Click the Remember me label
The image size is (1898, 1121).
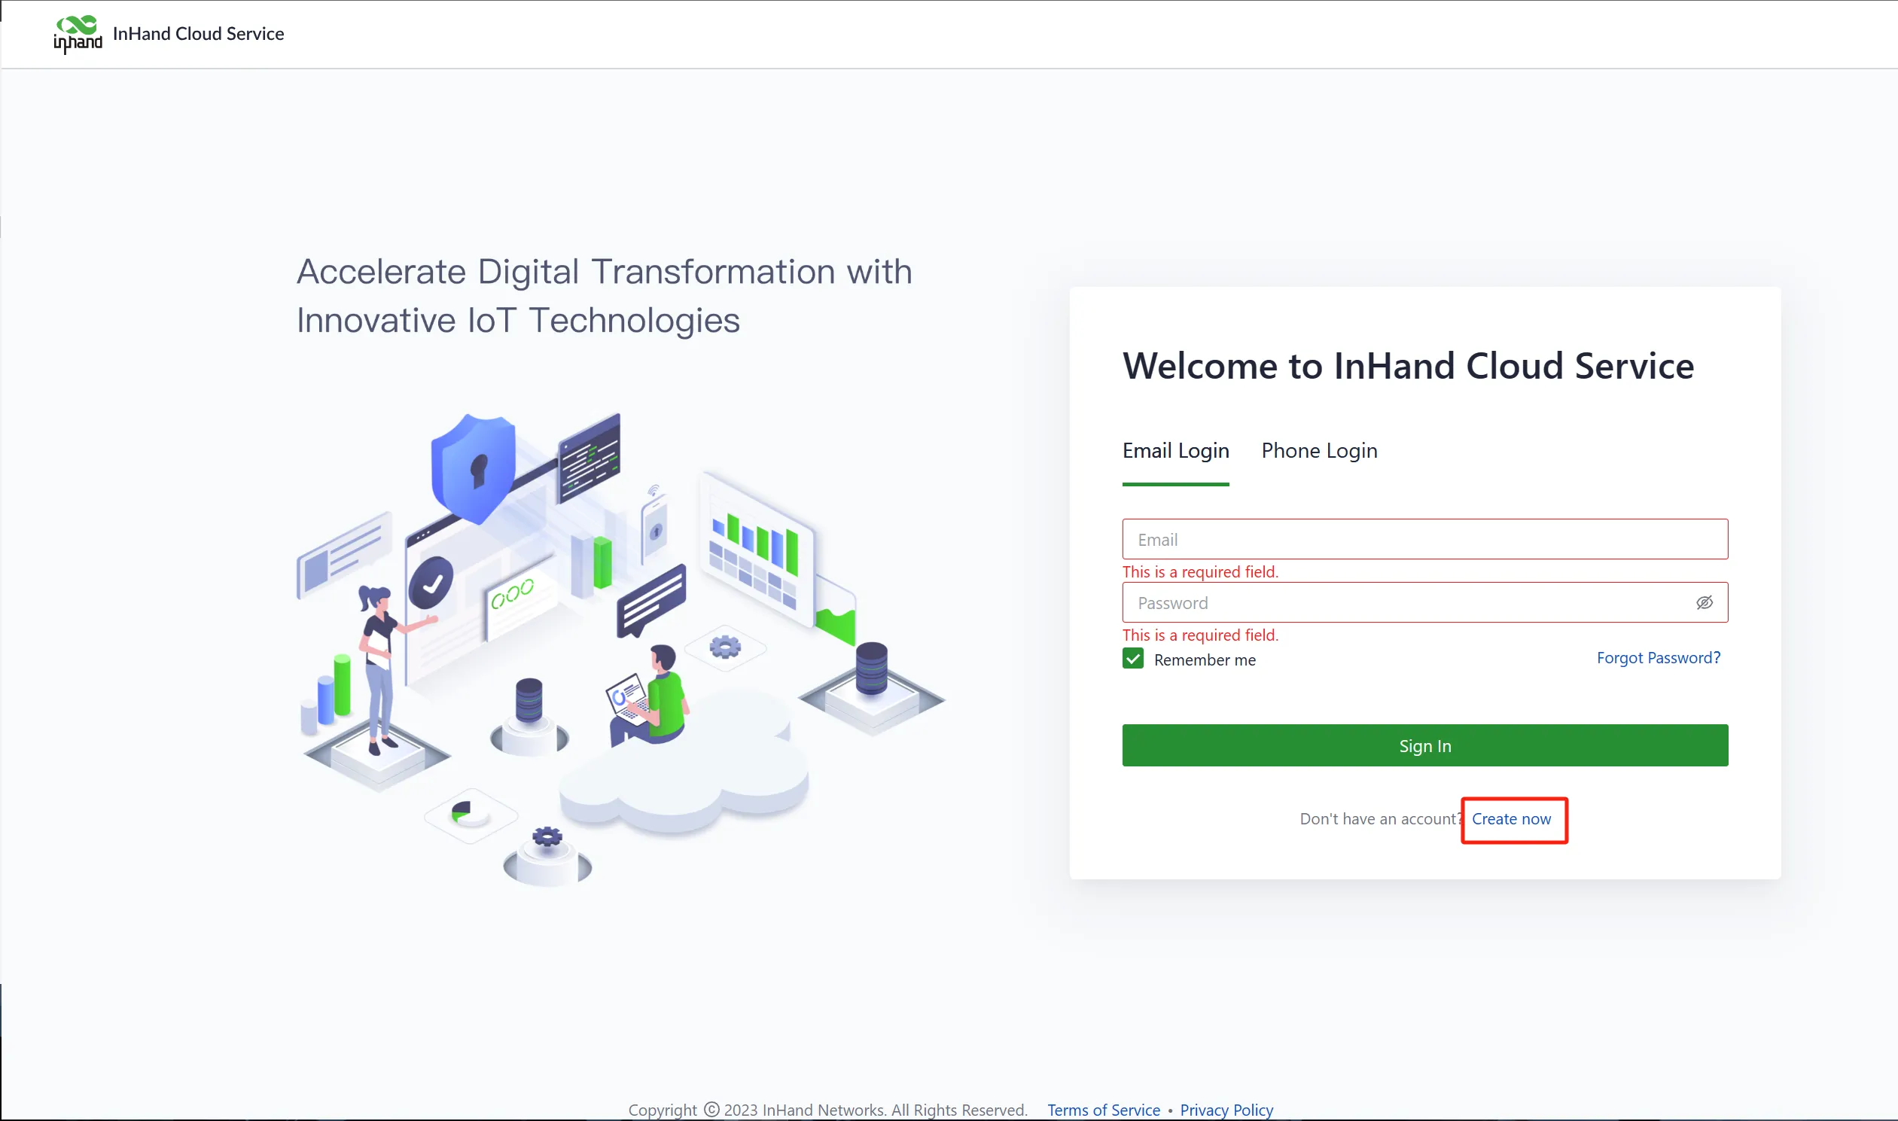1204,660
